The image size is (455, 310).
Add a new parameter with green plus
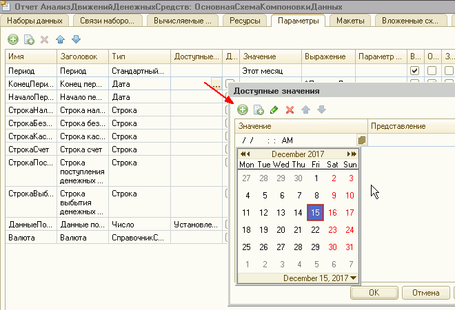[13, 39]
